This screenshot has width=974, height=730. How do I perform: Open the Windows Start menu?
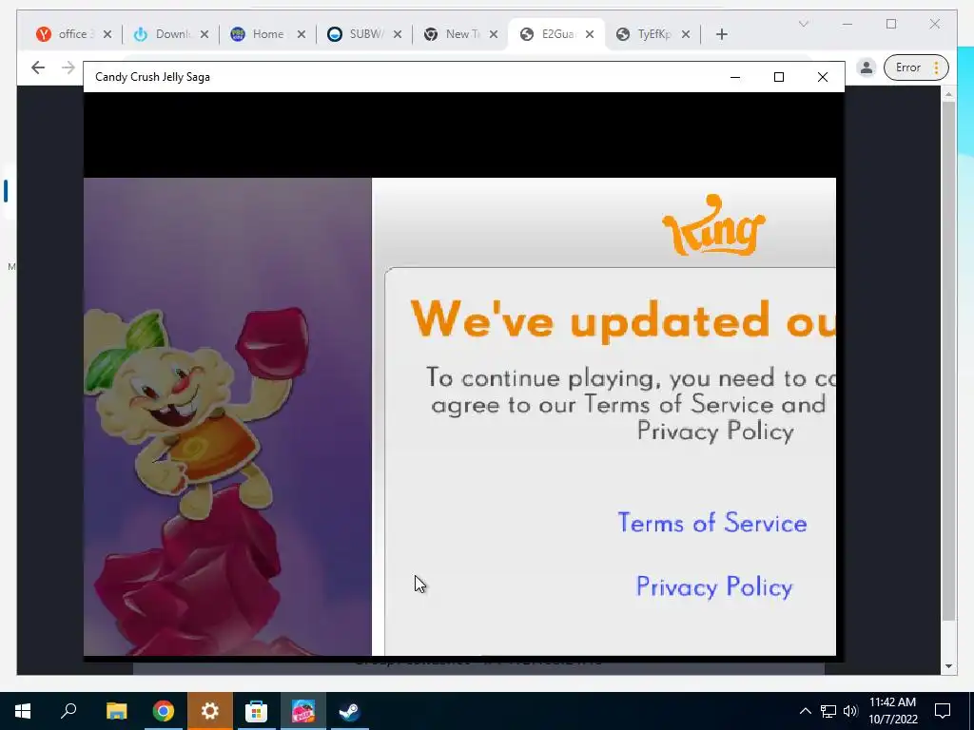[23, 711]
